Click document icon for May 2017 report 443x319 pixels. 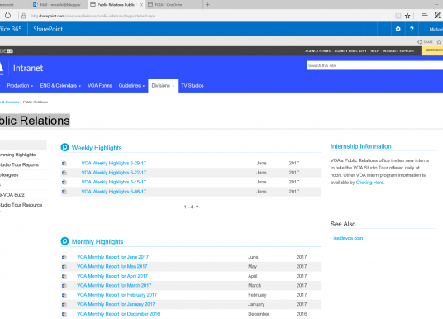coord(64,266)
